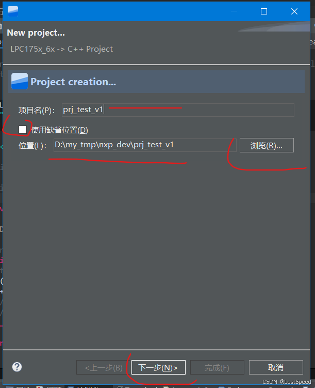Click the LPC175x_6x -> C++ Project subtitle
The height and width of the screenshot is (388, 315).
62,49
